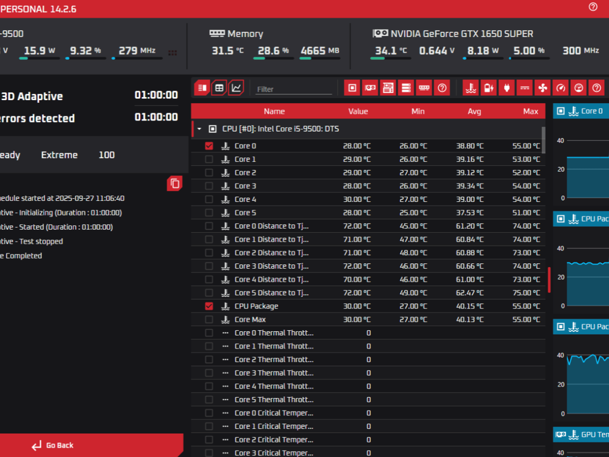Switch to the graph view icon
Image resolution: width=609 pixels, height=457 pixels.
236,88
